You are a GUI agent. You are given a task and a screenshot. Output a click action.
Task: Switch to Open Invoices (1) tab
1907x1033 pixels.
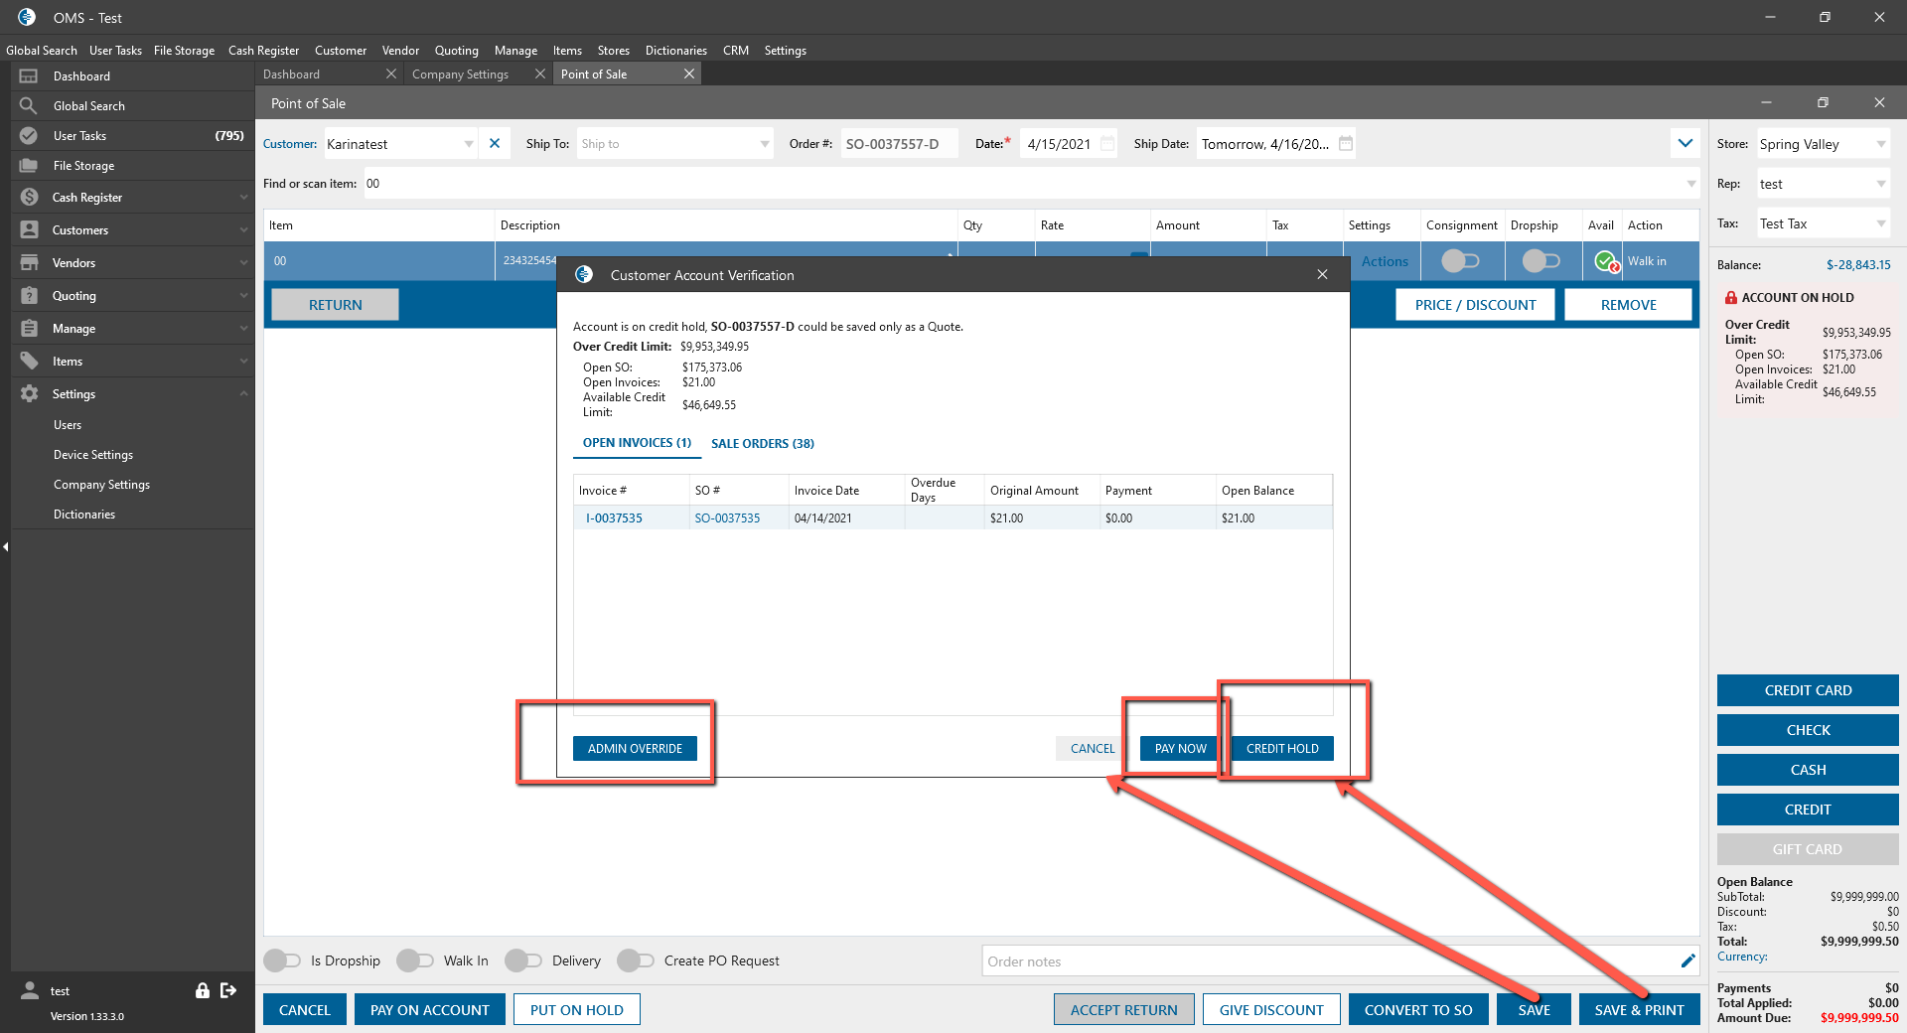click(637, 443)
